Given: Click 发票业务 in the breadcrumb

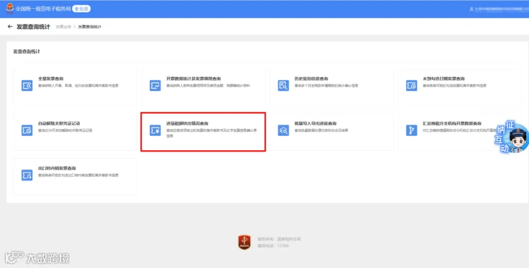Looking at the screenshot, I should [63, 27].
